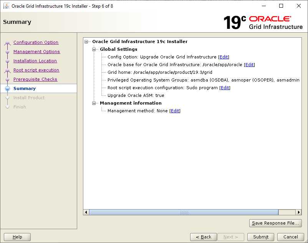The image size is (308, 243).
Task: Click the horizontal scrollbar thumb
Action: [x=184, y=212]
